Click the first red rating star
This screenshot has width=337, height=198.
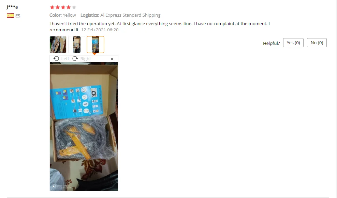52,7
